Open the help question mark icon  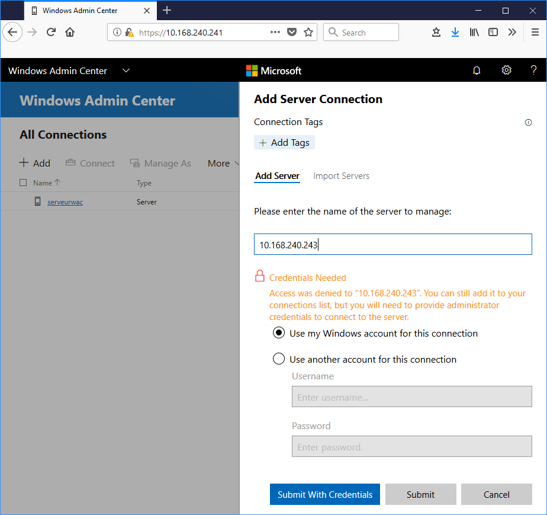pyautogui.click(x=533, y=70)
